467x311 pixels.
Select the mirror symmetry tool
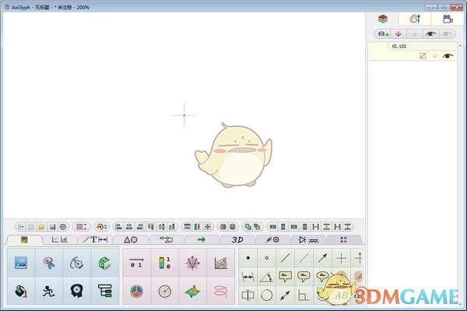[248, 295]
